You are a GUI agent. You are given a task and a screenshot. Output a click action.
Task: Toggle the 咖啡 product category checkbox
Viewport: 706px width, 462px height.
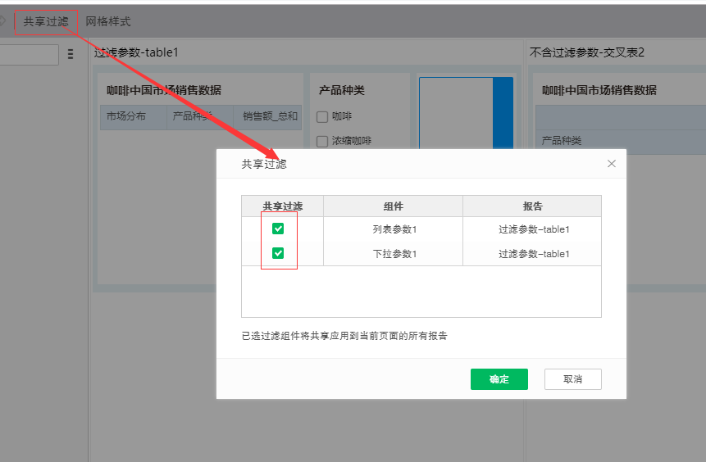(x=322, y=117)
